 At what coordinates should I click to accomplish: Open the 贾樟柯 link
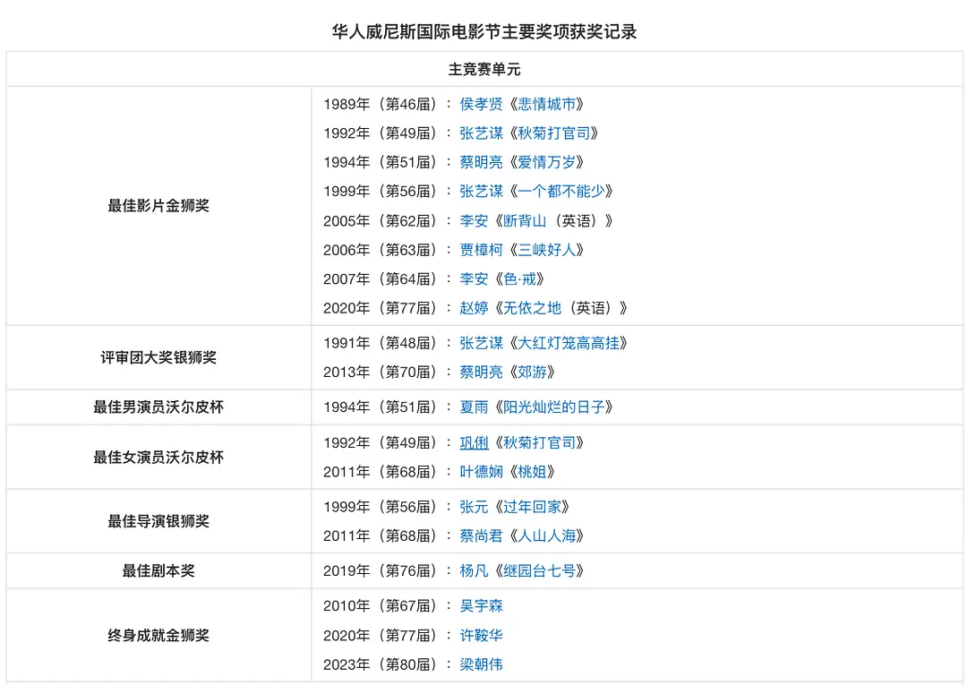tap(481, 250)
